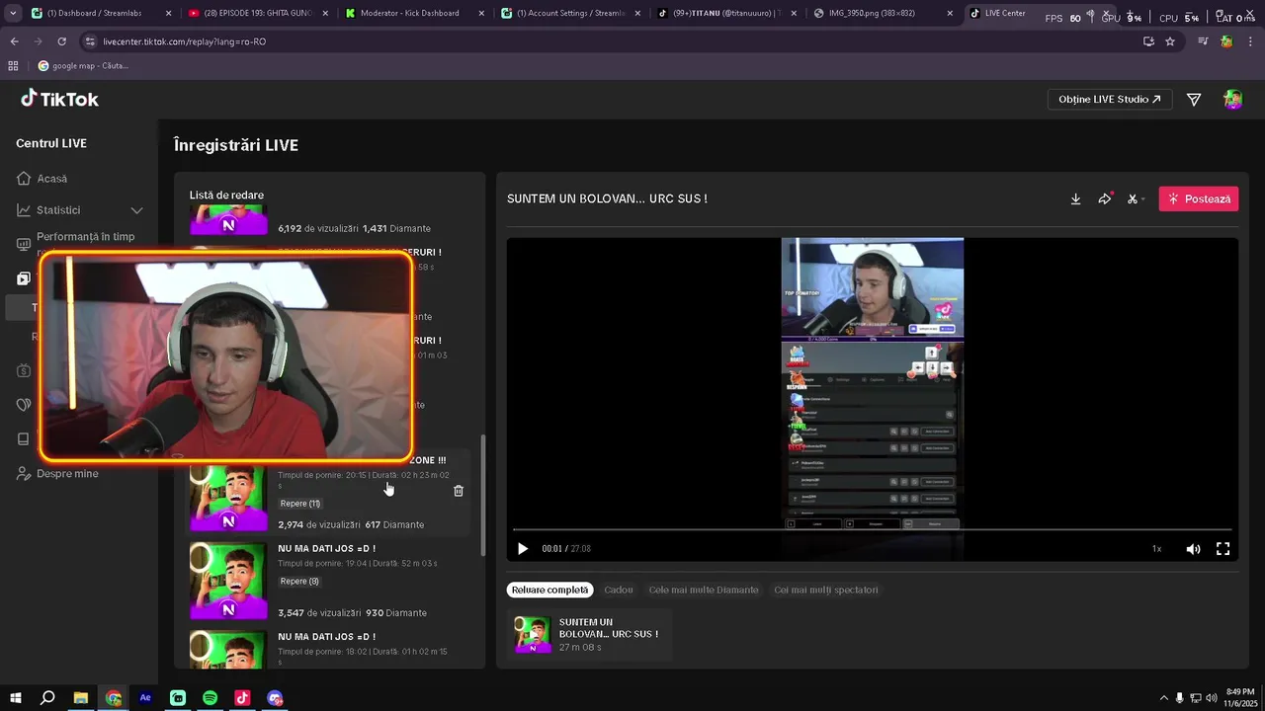The image size is (1265, 711).
Task: Expand the Statistici sidebar chevron
Action: point(137,210)
